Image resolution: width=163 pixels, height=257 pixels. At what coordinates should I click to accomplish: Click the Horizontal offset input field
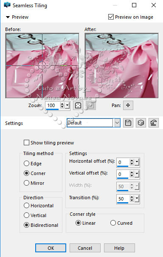123,162
